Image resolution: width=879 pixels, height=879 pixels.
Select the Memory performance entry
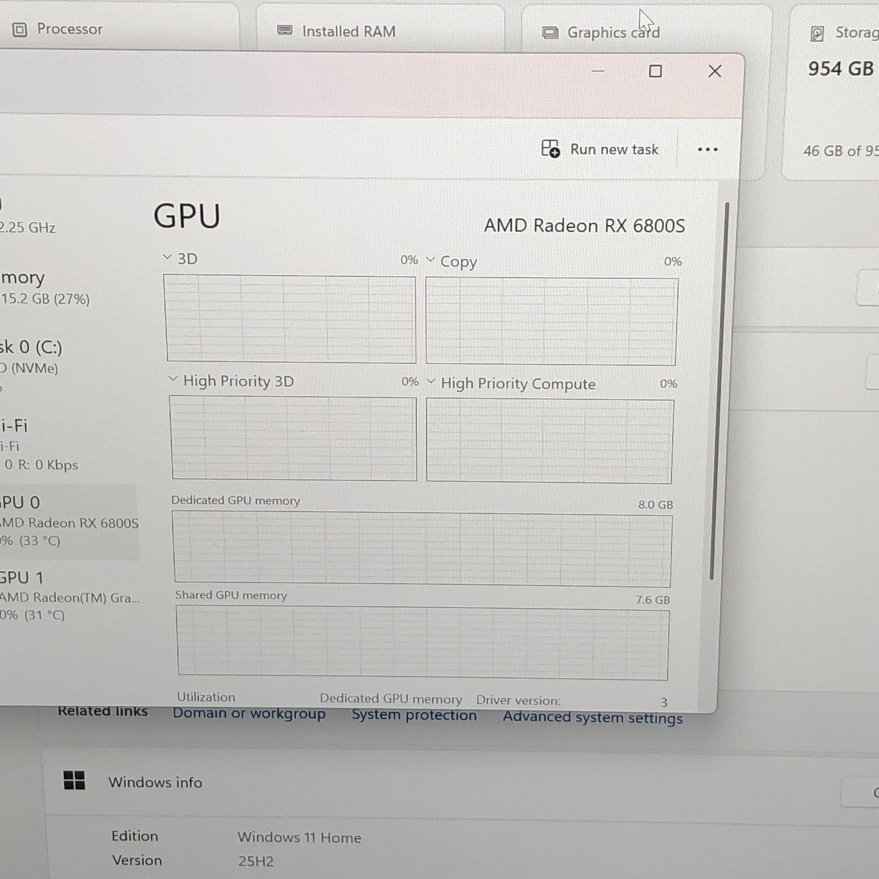click(x=46, y=288)
